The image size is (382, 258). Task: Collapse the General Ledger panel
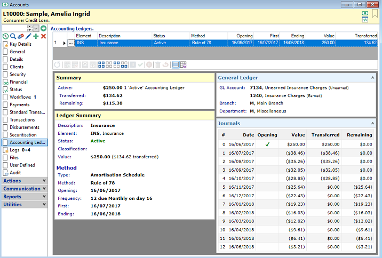[372, 78]
